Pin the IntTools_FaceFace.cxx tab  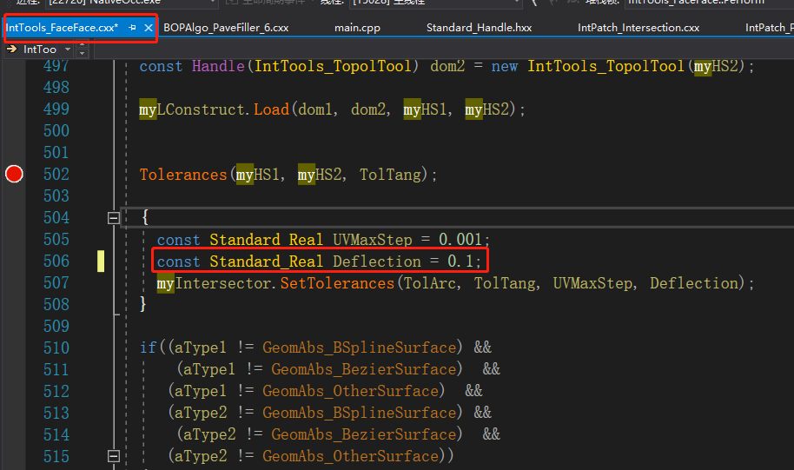[133, 28]
